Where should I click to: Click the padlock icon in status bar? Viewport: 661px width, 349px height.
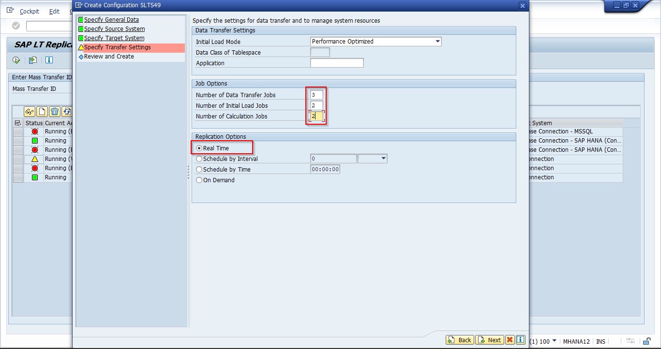click(x=646, y=341)
